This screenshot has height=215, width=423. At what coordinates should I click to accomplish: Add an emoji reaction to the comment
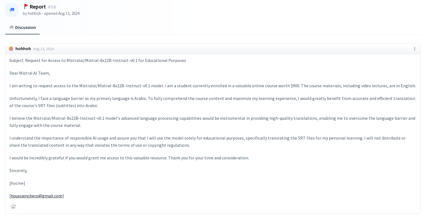(x=13, y=206)
